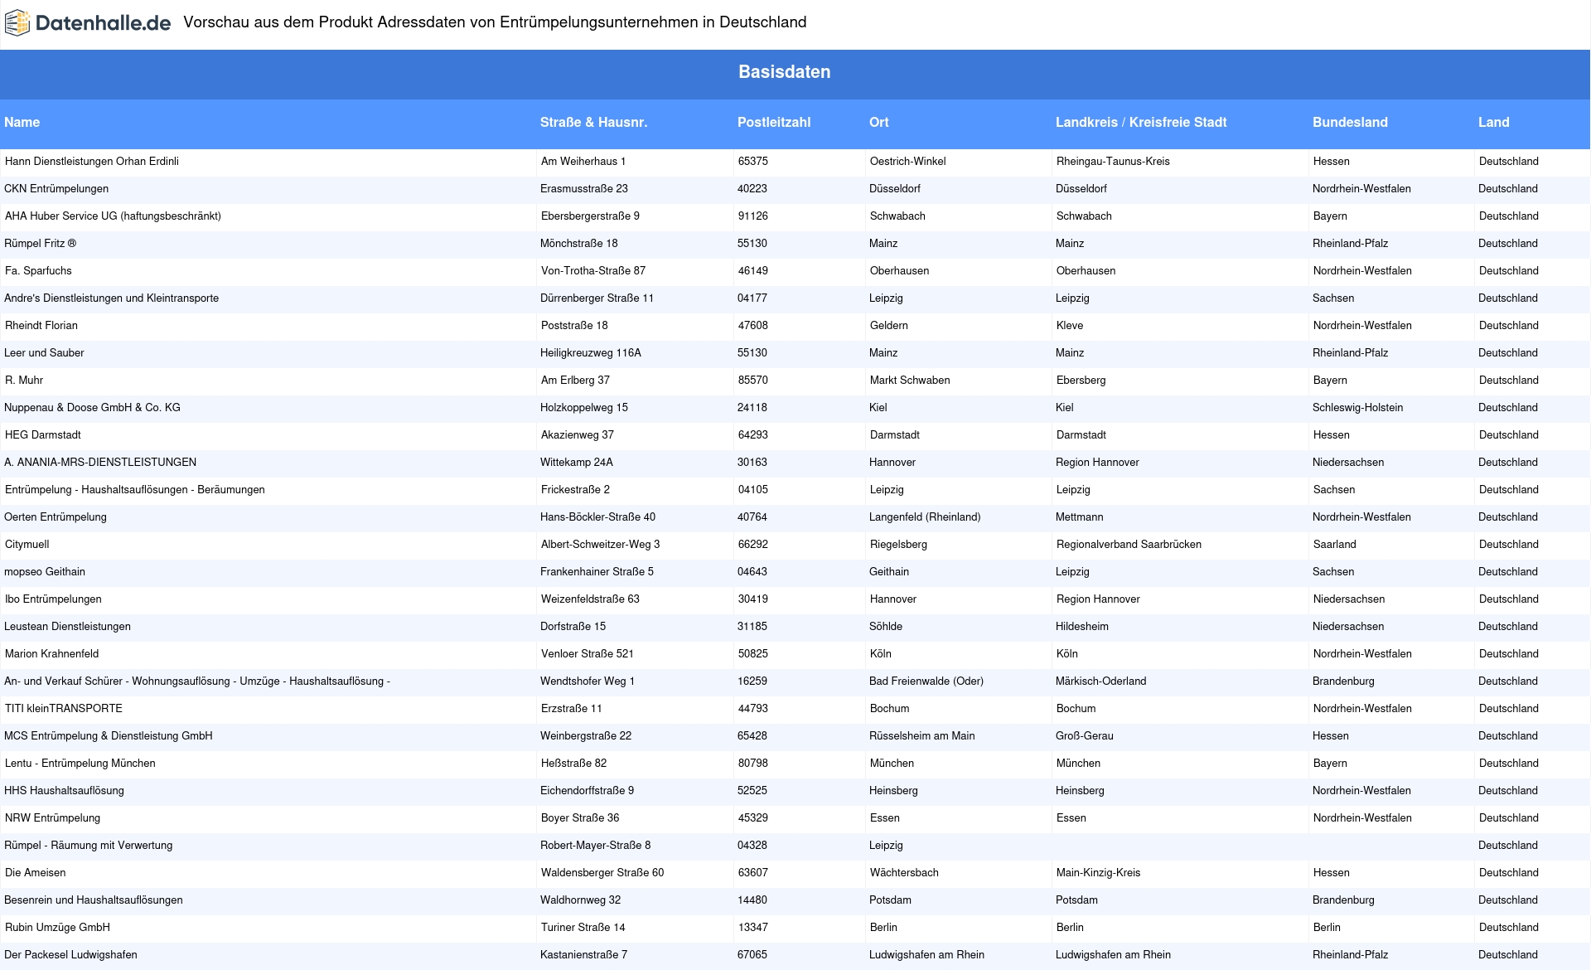
Task: Click the Bundesland column header
Action: pyautogui.click(x=1350, y=123)
